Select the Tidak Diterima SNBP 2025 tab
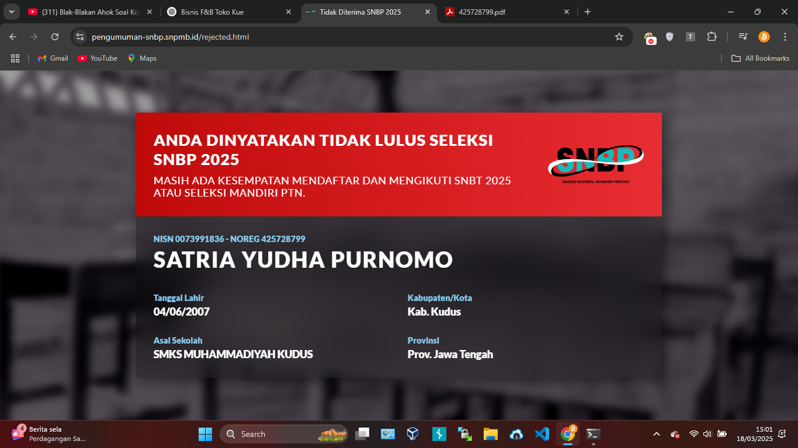Image resolution: width=798 pixels, height=448 pixels. [x=369, y=12]
